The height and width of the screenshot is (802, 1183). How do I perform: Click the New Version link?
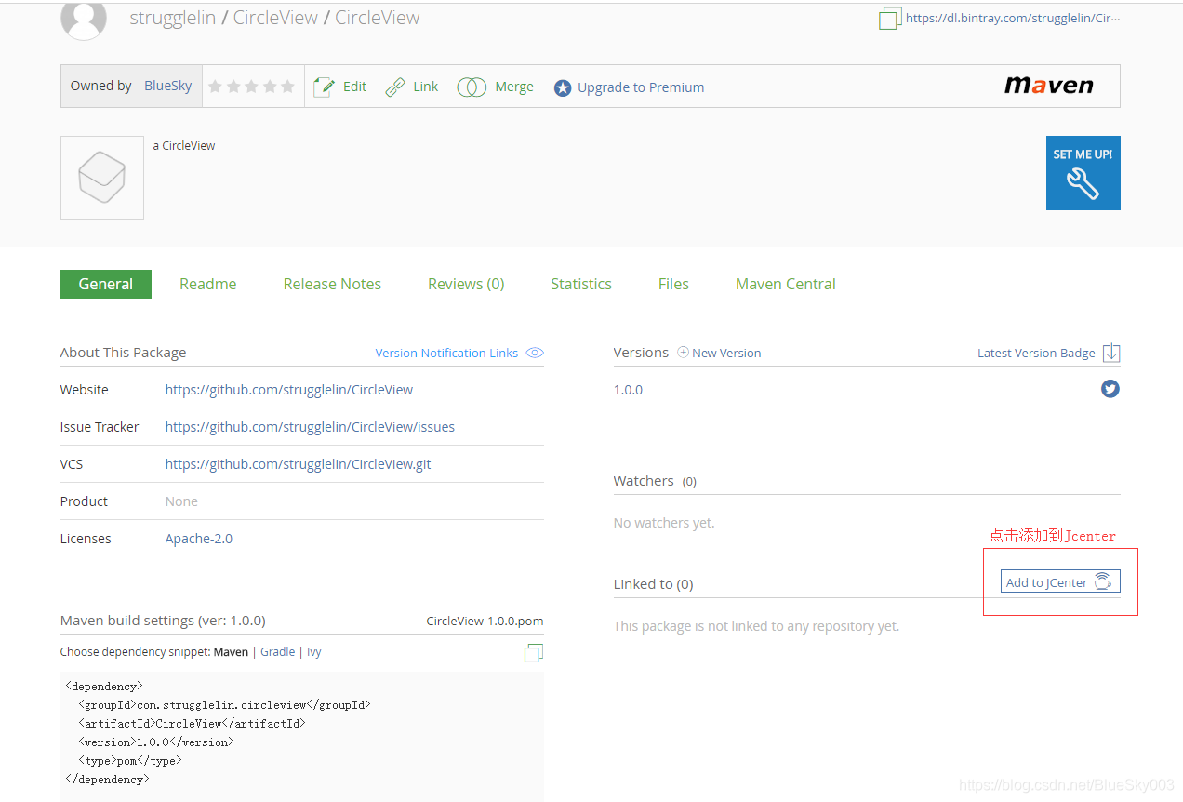(x=726, y=353)
